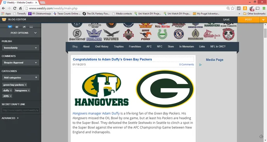Viewport: 267px width, 142px height.
Task: Click the plus icon in Add categories
Action: pos(36,77)
